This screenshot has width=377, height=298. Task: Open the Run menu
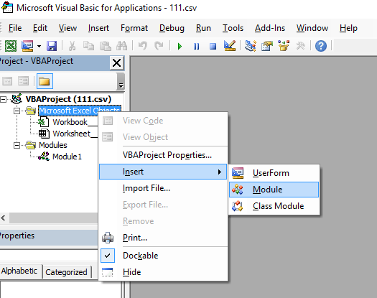point(203,28)
